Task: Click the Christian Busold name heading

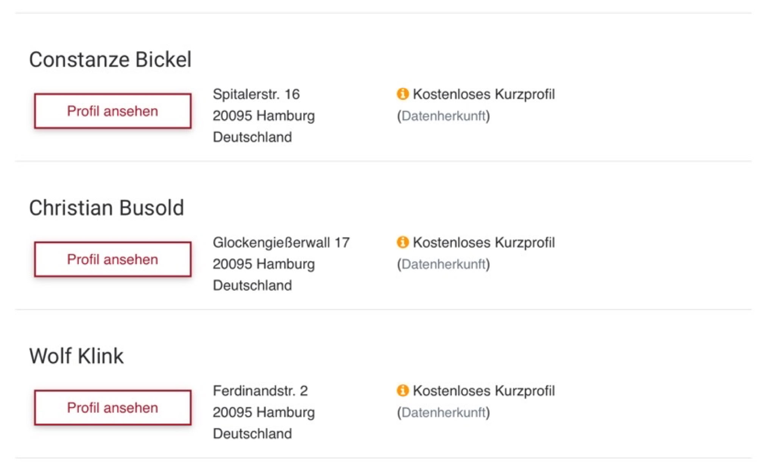Action: tap(106, 208)
